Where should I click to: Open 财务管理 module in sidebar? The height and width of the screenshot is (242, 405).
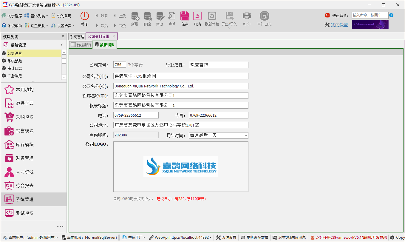34,158
